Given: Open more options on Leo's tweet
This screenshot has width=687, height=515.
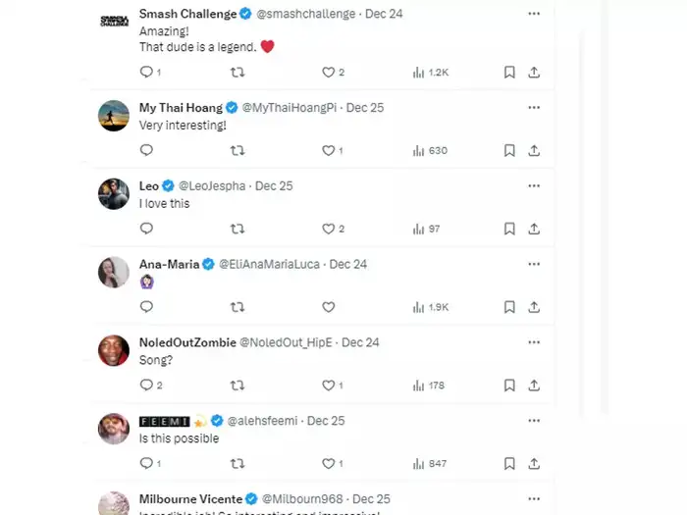Looking at the screenshot, I should (x=533, y=185).
